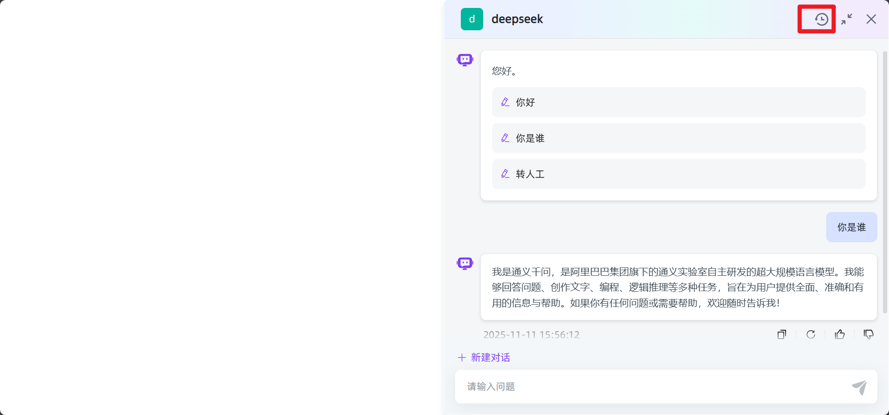889x415 pixels.
Task: Copy the bot's reply
Action: (782, 334)
